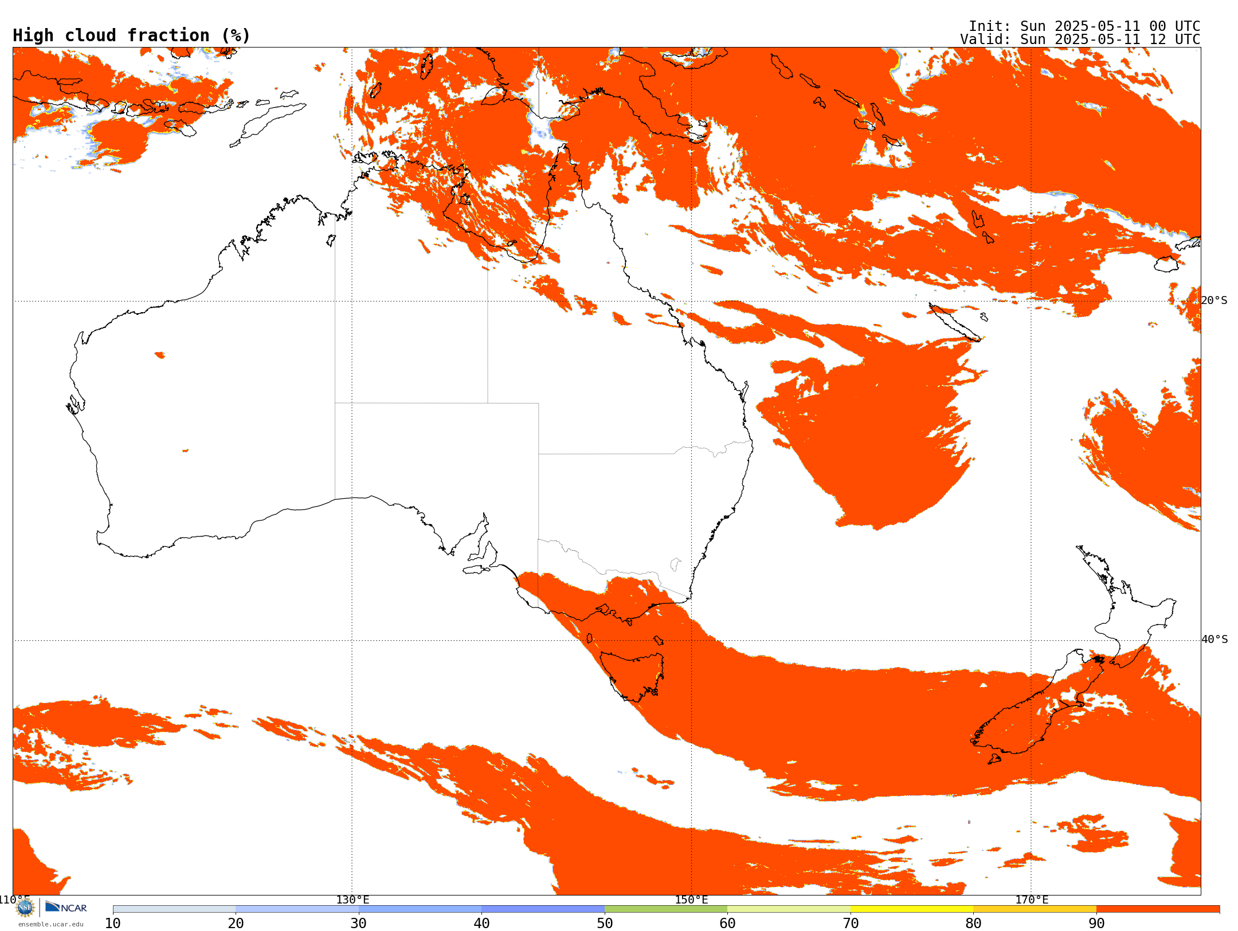Click the 'Init: Sun 2025-05-11 00 UTC' line
The height and width of the screenshot is (931, 1238).
pyautogui.click(x=1084, y=26)
